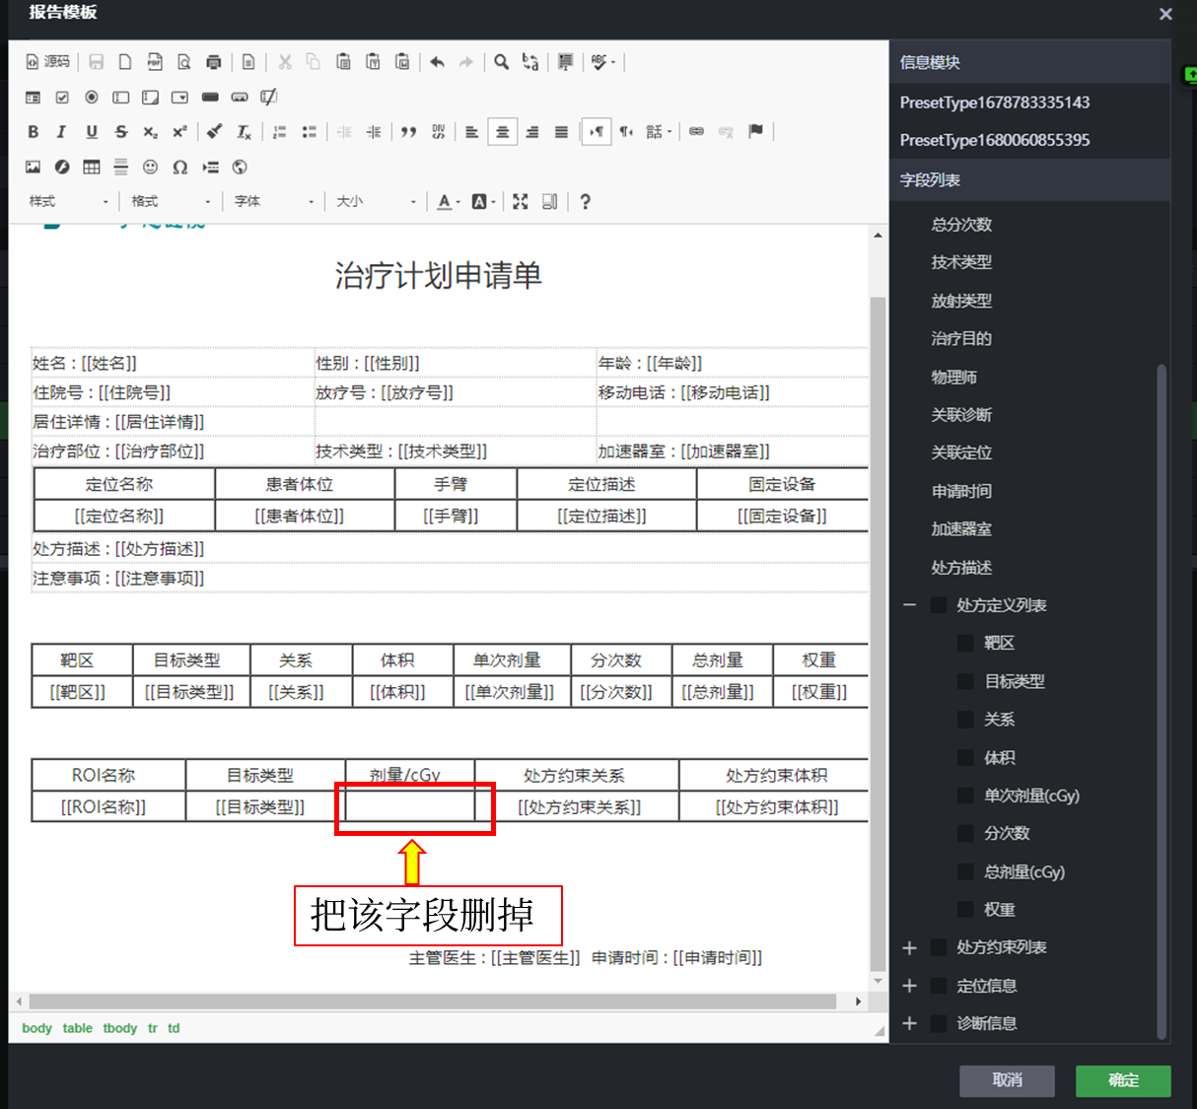Image resolution: width=1197 pixels, height=1109 pixels.
Task: Collapse the 处方定义列表 tree node
Action: point(909,605)
